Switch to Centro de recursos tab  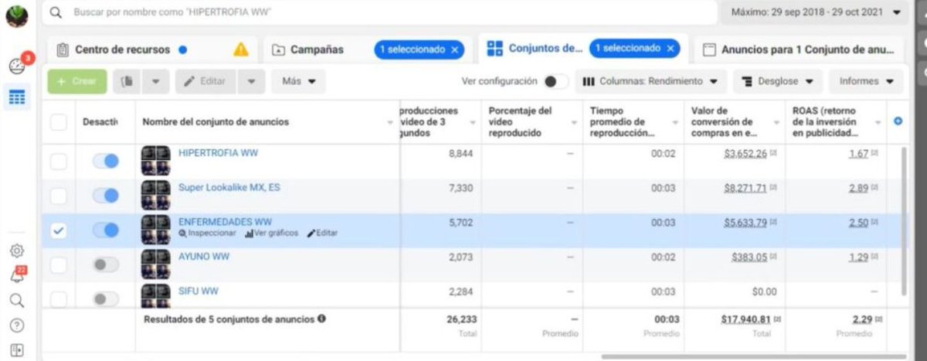click(151, 49)
